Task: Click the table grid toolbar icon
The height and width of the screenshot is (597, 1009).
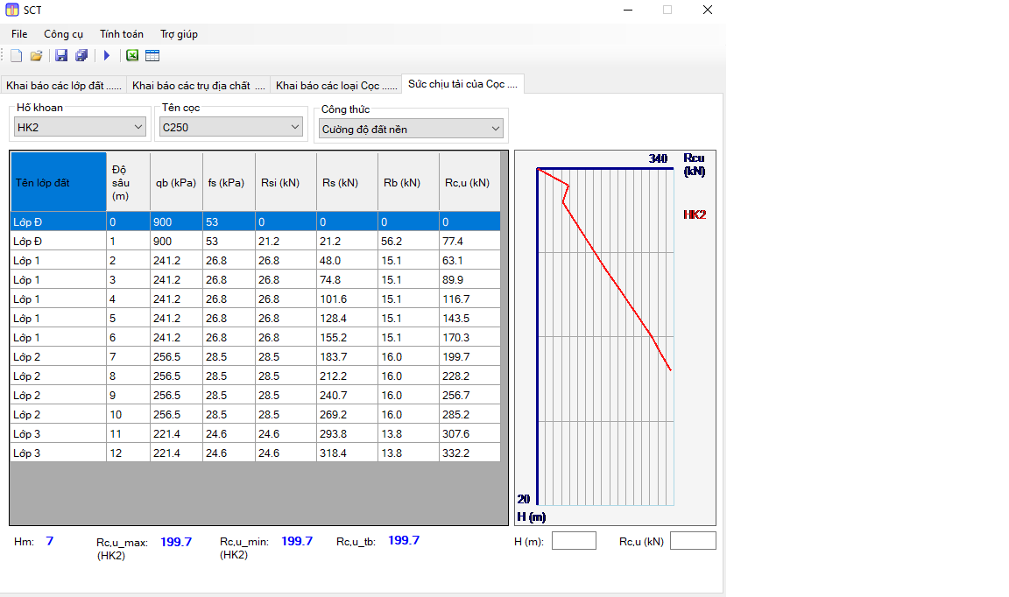Action: pos(152,56)
